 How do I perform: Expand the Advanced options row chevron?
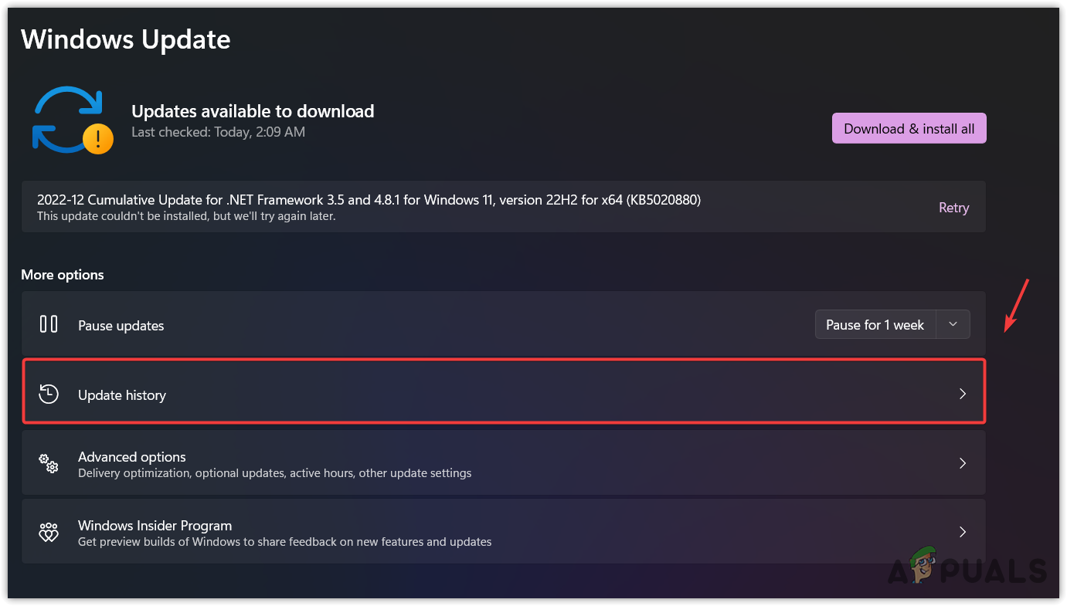[x=963, y=463]
